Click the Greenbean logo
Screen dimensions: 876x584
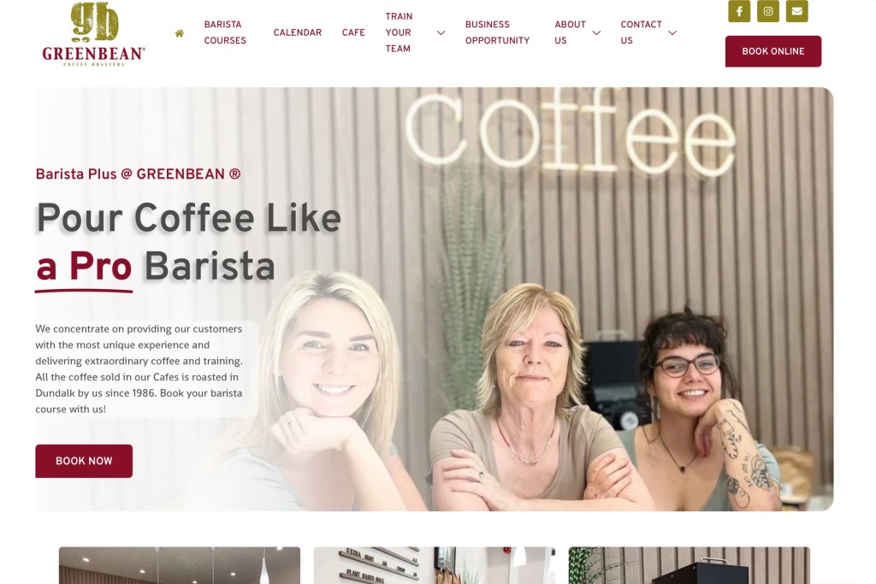(x=94, y=34)
